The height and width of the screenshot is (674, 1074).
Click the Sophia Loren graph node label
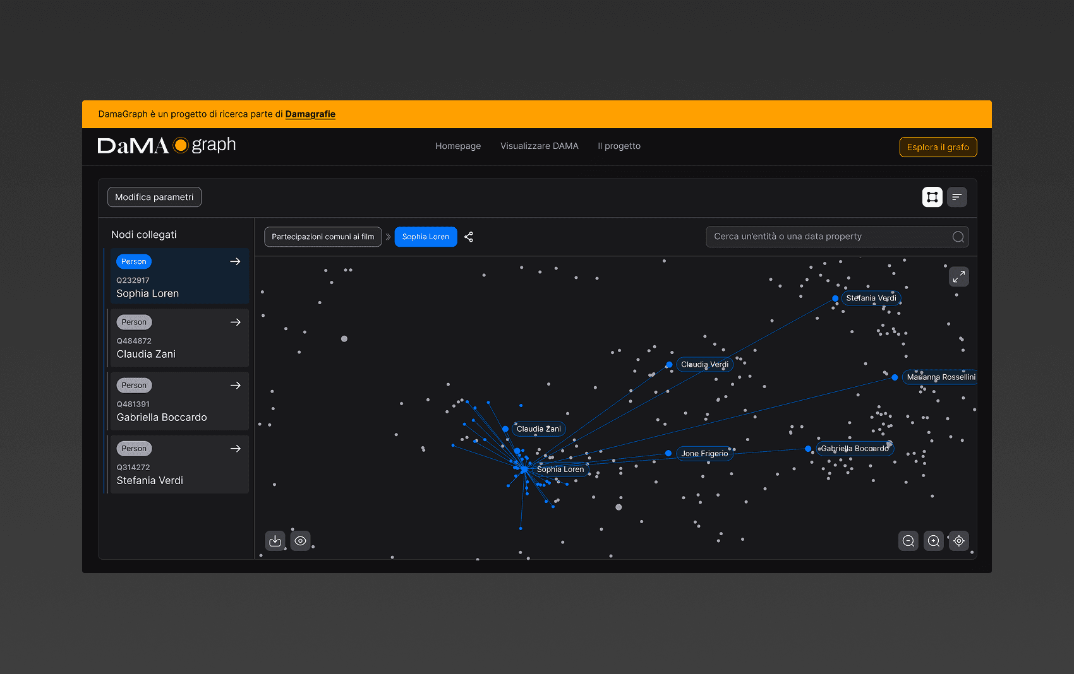pyautogui.click(x=560, y=469)
